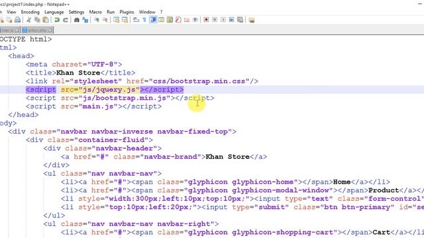
Task: Switch to the action.php tab
Action: (x=37, y=30)
